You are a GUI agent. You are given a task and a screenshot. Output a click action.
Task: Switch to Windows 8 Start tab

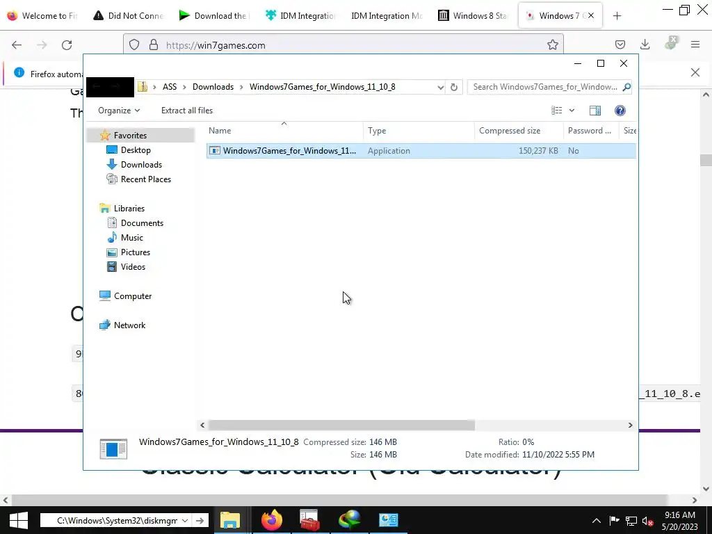(x=472, y=16)
